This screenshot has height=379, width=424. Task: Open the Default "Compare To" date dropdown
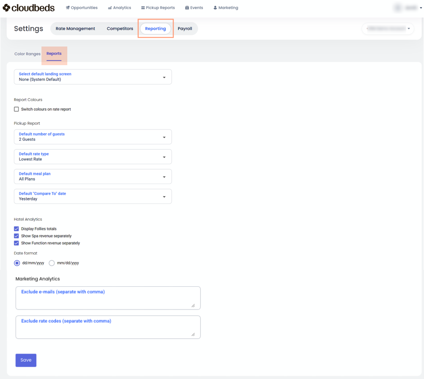point(93,196)
